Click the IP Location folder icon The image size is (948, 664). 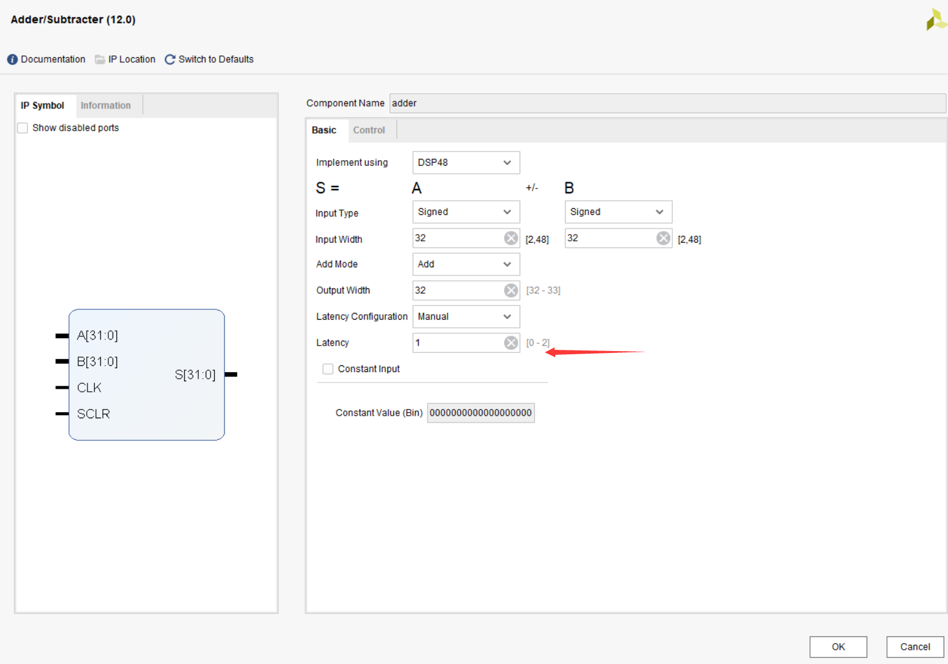100,60
